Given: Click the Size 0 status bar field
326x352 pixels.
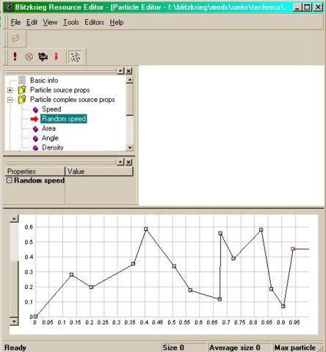Looking at the screenshot, I should pos(184,348).
